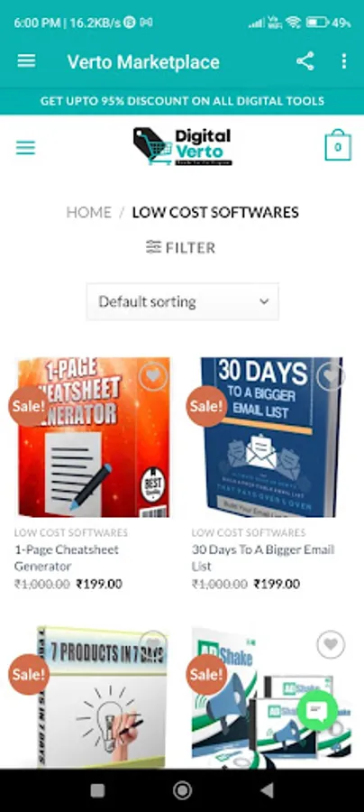
Task: Open the green chat bubble widget
Action: pos(317,712)
